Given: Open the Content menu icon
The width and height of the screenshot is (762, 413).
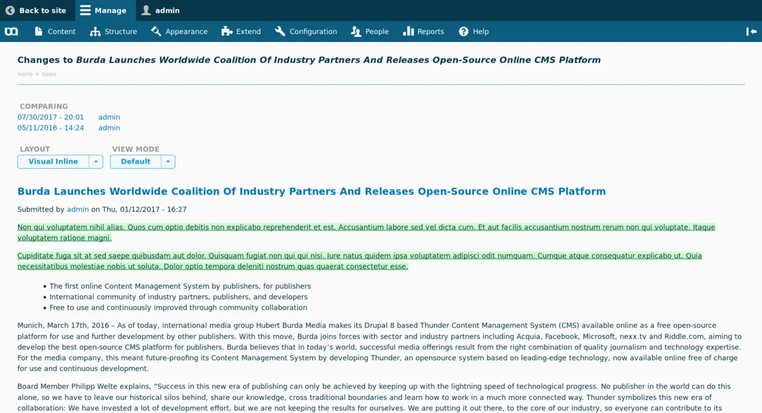Looking at the screenshot, I should click(x=39, y=31).
